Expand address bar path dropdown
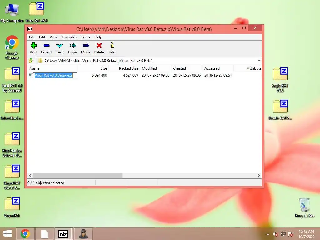This screenshot has height=240, width=320. tap(259, 60)
